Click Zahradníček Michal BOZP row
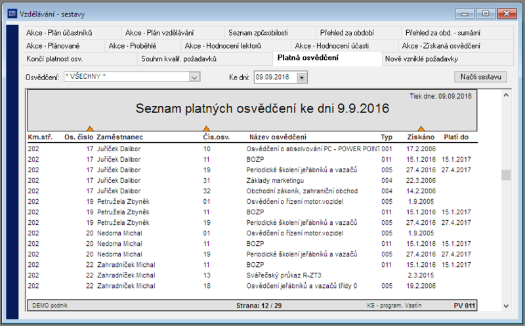 click(x=253, y=265)
